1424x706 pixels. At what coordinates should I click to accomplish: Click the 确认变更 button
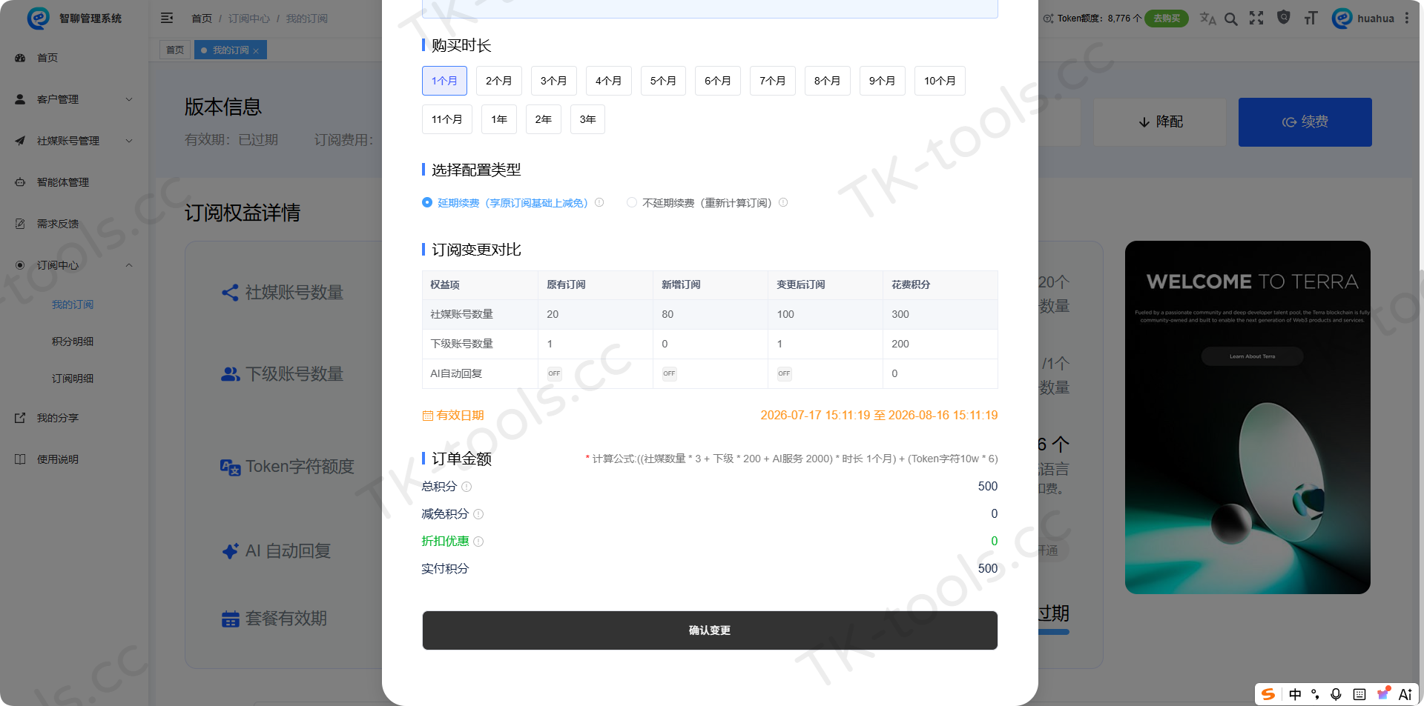click(710, 630)
